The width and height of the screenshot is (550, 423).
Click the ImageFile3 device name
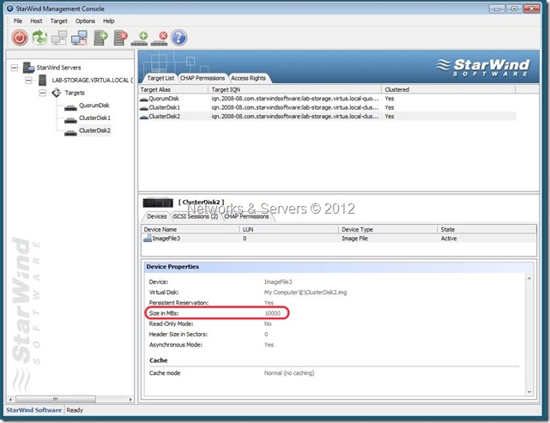point(166,239)
